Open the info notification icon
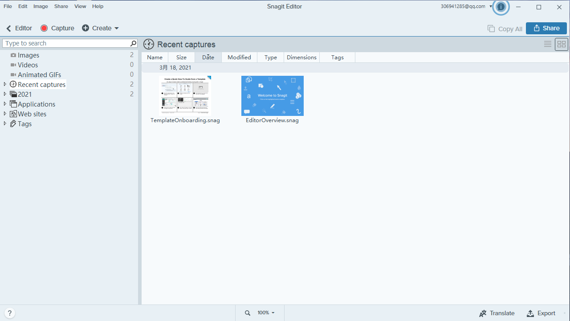 click(501, 7)
